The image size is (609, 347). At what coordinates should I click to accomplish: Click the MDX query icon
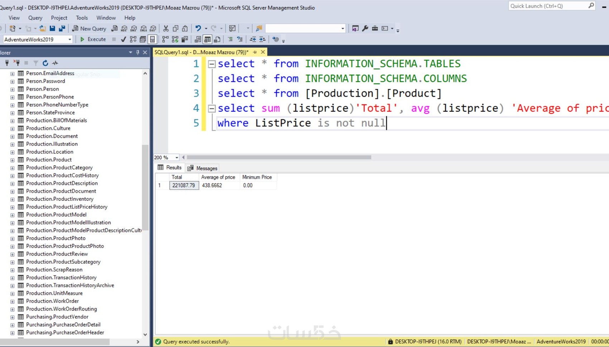point(124,28)
